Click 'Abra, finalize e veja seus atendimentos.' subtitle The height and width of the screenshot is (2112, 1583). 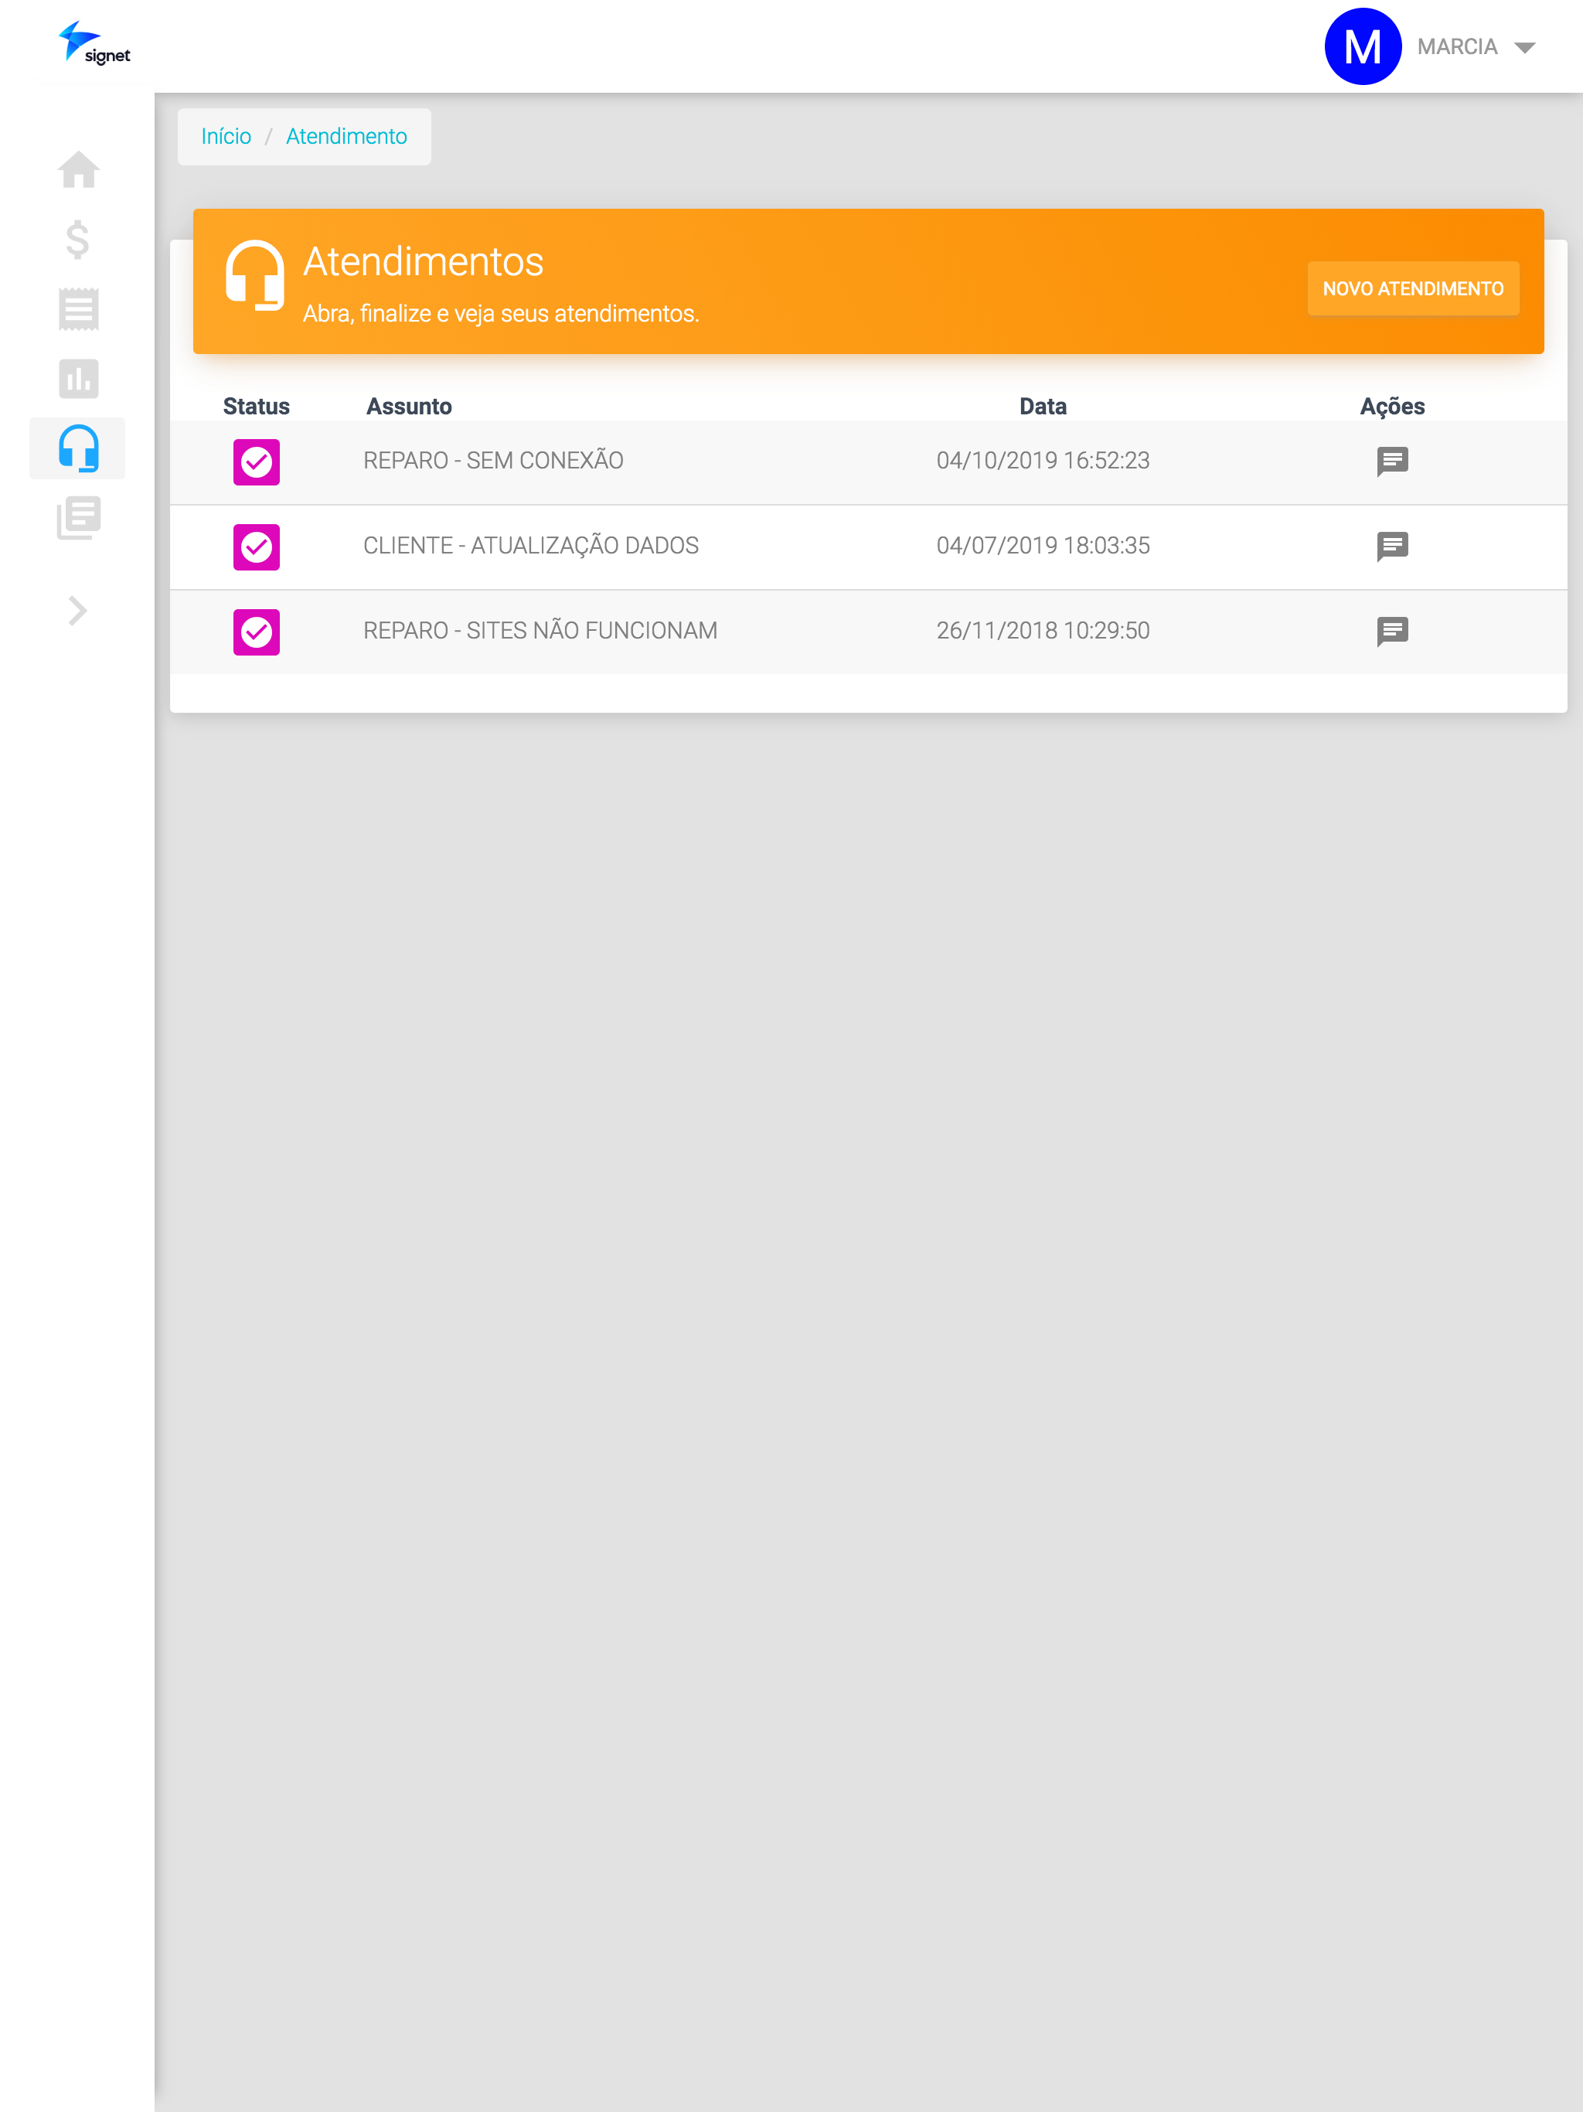pyautogui.click(x=501, y=313)
